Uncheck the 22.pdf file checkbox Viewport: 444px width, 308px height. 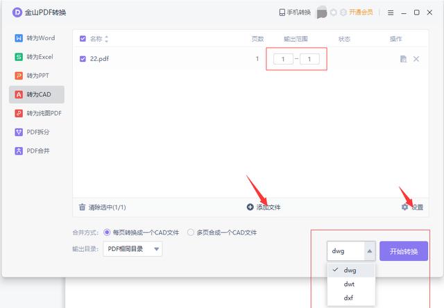point(83,59)
